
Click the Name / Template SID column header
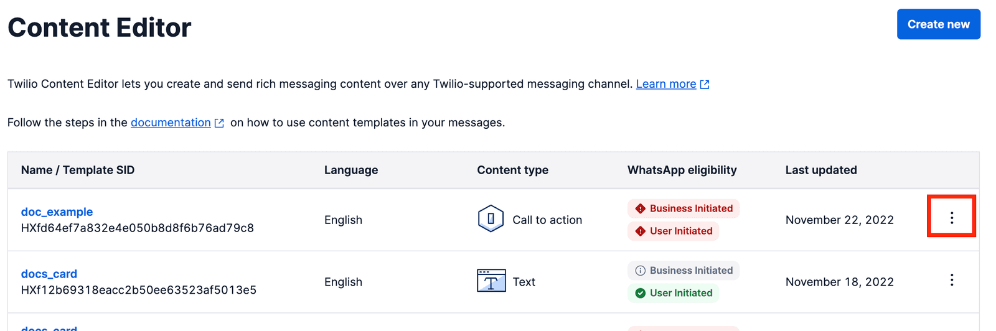(x=78, y=170)
